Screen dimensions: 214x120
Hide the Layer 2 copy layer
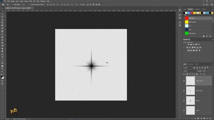coord(184,91)
